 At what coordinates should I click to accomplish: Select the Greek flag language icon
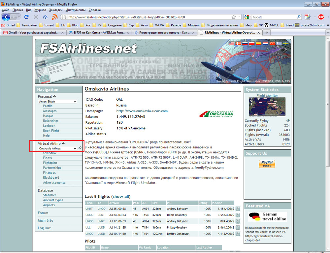click(x=279, y=43)
